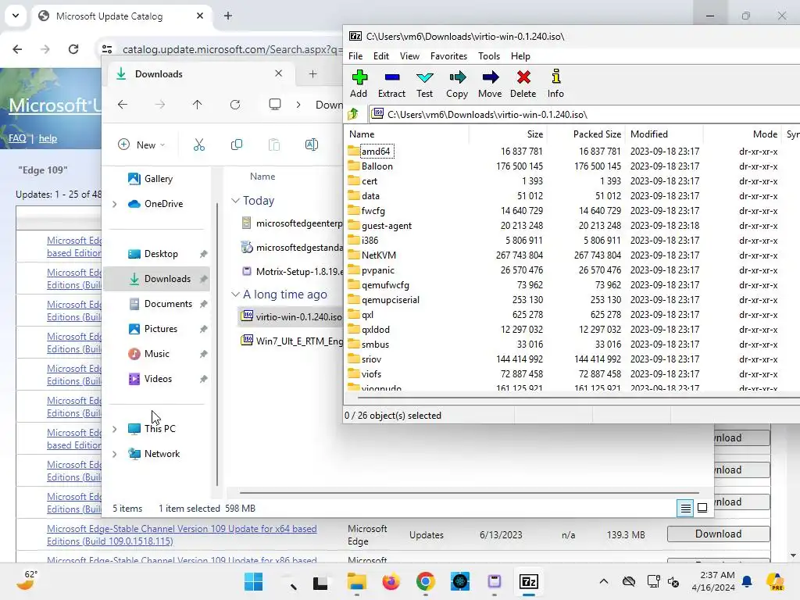Expand OneDrive in Explorer sidebar

[x=114, y=204]
